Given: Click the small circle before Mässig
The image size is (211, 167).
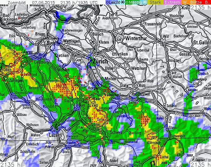Looking at the screenshot, I should pos(127,2).
